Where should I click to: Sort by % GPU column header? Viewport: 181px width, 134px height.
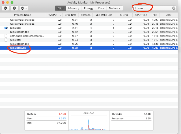tap(124, 15)
